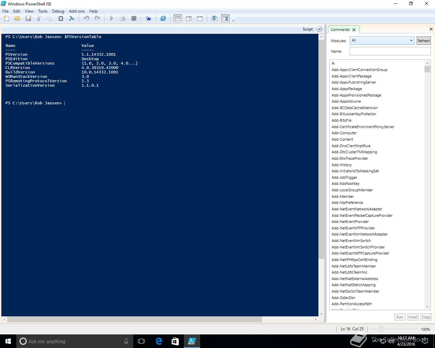Open the Store taskbar icon
This screenshot has width=435, height=348.
(175, 341)
